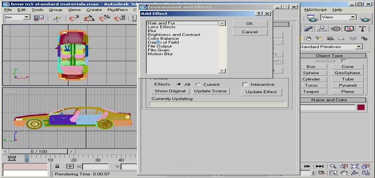375x178 pixels.
Task: Click the effects list scroll down arrow
Action: [222, 71]
